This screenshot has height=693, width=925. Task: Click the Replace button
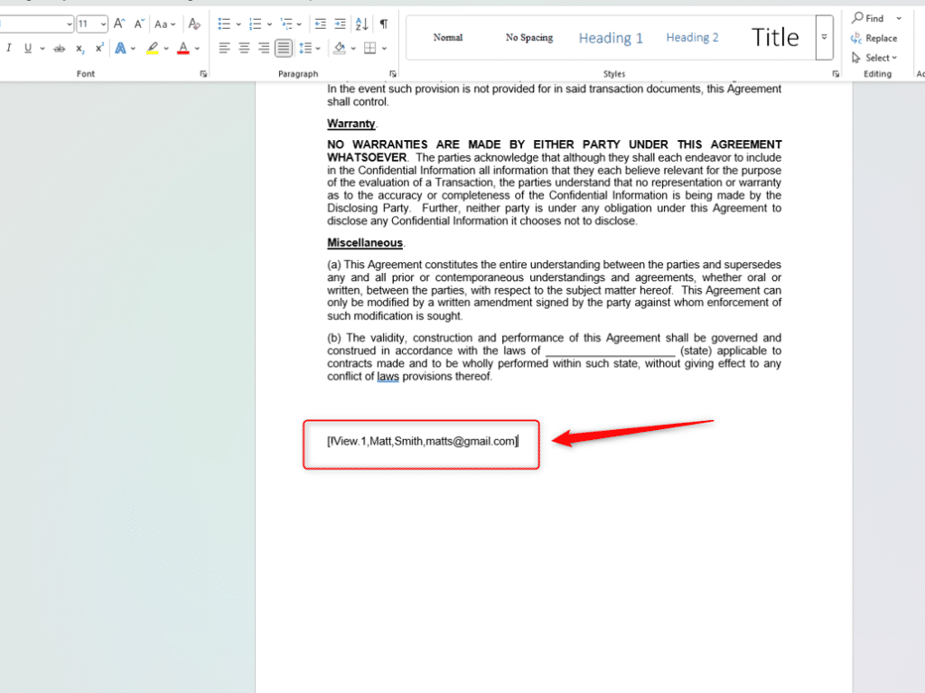874,38
